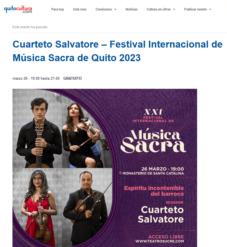This screenshot has height=247, width=227.
Task: Open the Para hoy menu item
Action: tap(58, 9)
